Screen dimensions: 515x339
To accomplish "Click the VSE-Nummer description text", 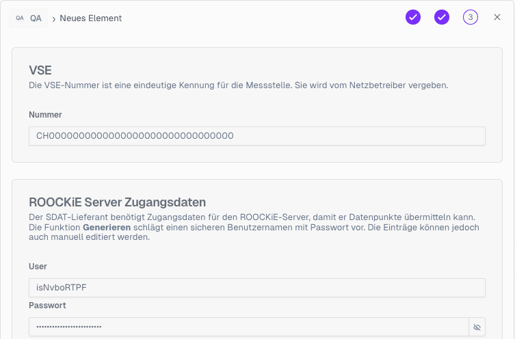I will pyautogui.click(x=238, y=85).
